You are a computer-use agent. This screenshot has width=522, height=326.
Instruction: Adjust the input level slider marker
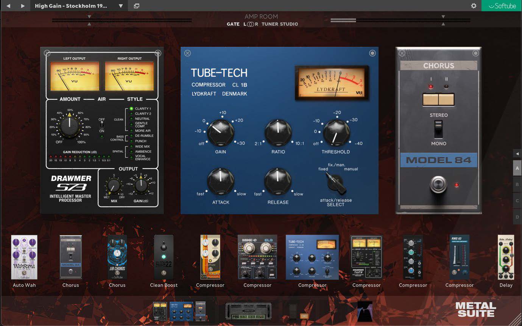(89, 16)
